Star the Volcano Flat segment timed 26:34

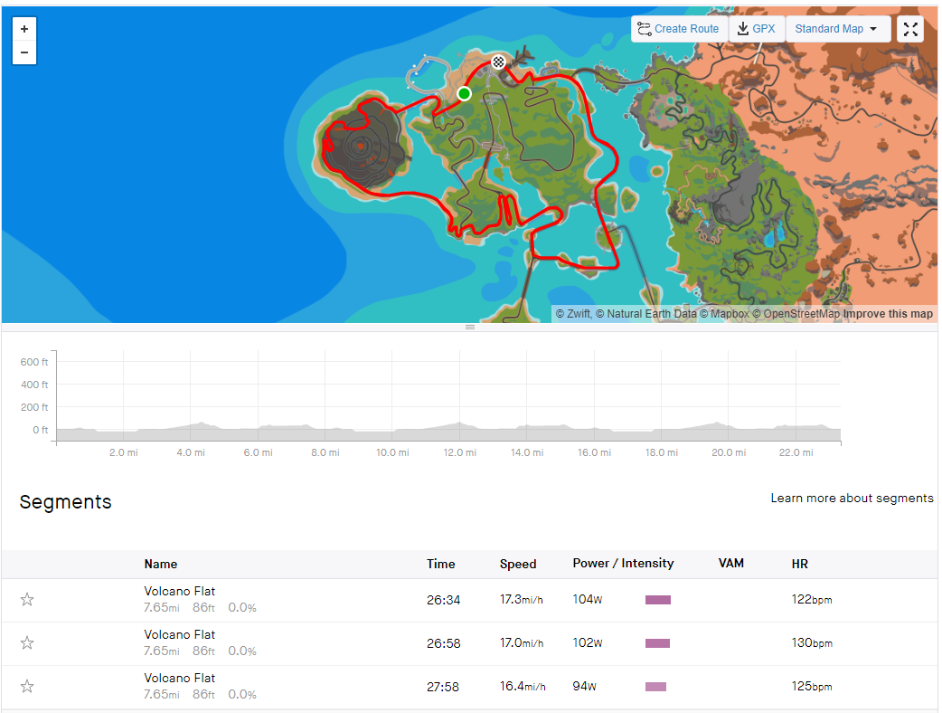tap(27, 599)
